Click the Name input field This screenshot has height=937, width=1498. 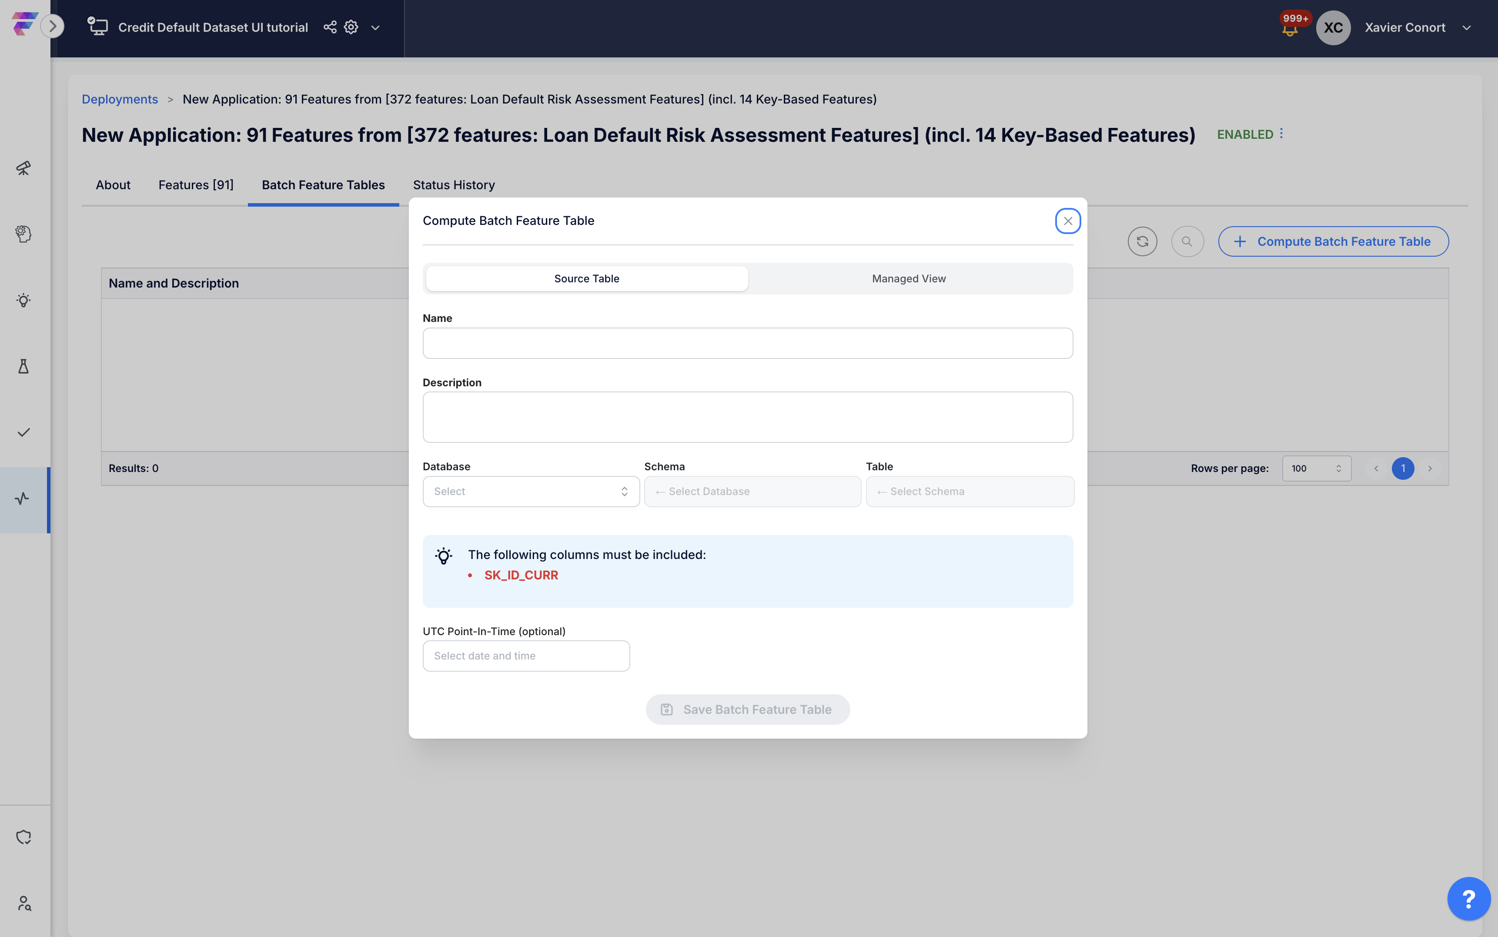(x=747, y=343)
